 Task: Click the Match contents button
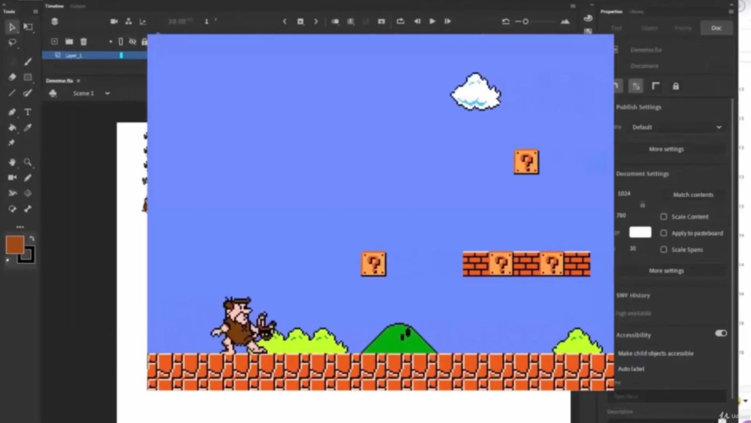[693, 195]
